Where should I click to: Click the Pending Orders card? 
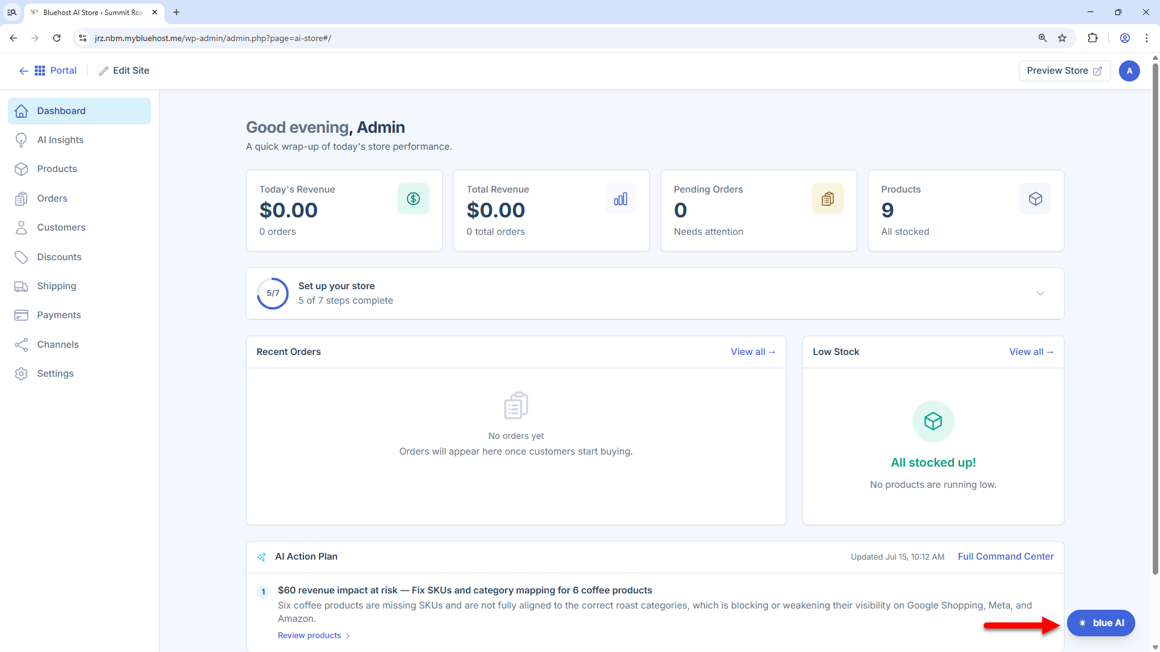coord(758,211)
